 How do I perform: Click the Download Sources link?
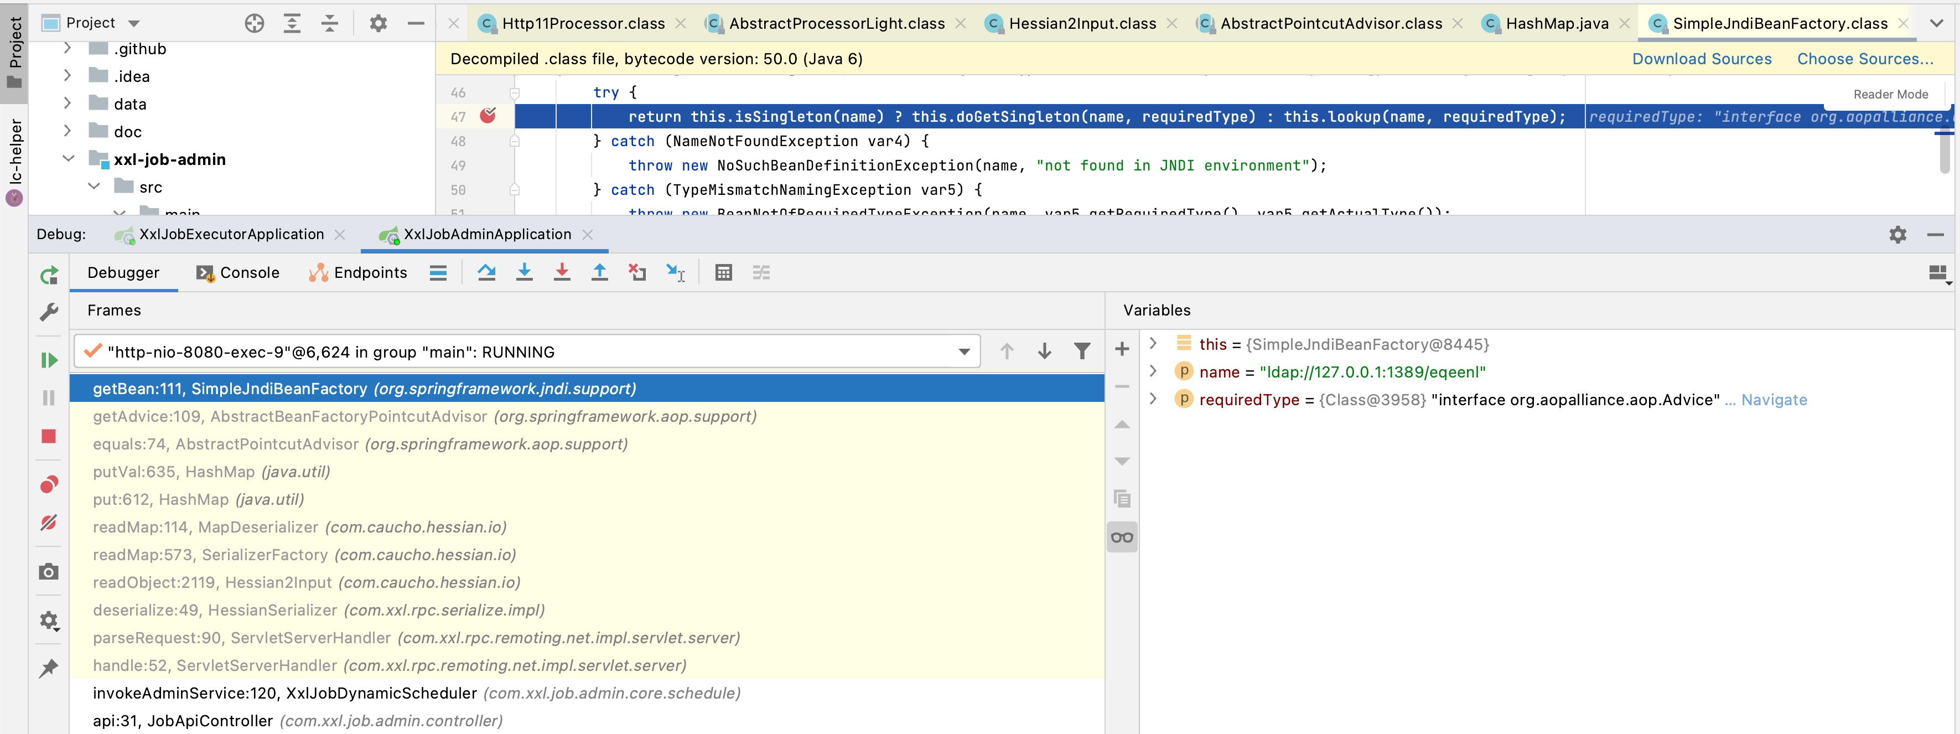click(x=1701, y=59)
